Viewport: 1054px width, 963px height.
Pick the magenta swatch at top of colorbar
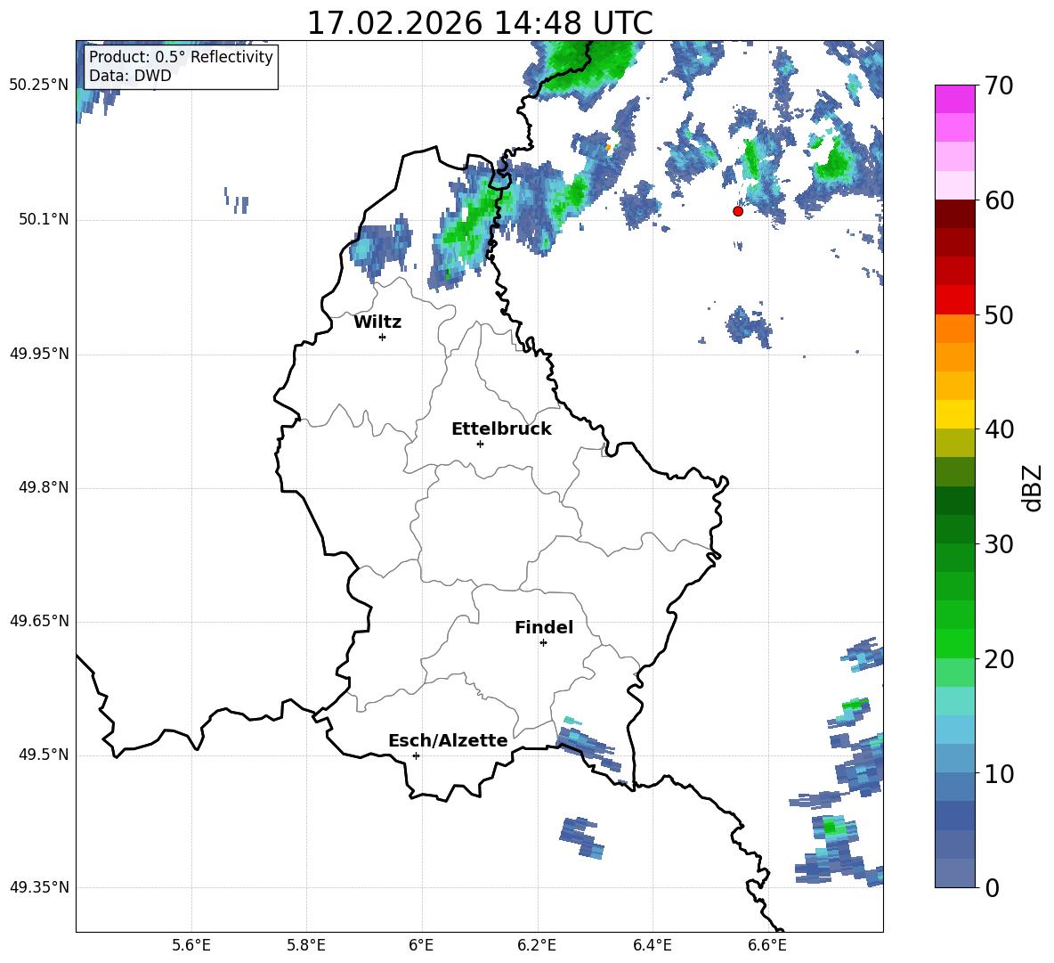click(x=955, y=99)
